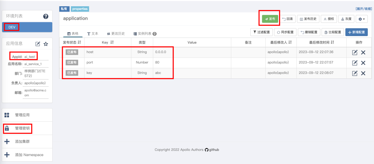Screen dimensions: 374x164
Task: Select the DEV environment
Action: coord(12,27)
